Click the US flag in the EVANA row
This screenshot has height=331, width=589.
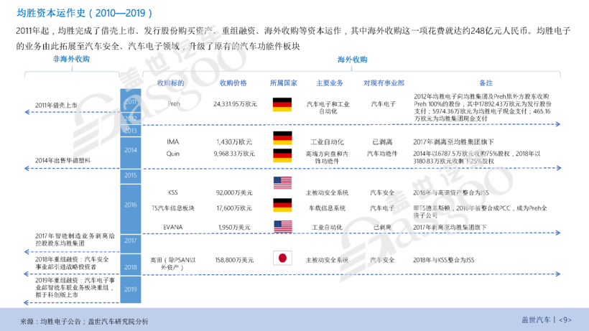click(x=283, y=227)
